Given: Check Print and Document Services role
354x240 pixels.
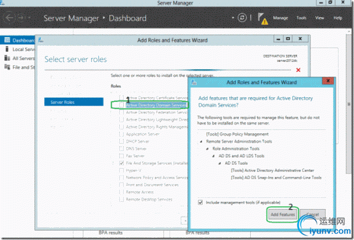Looking at the screenshot, I should coord(121,185).
